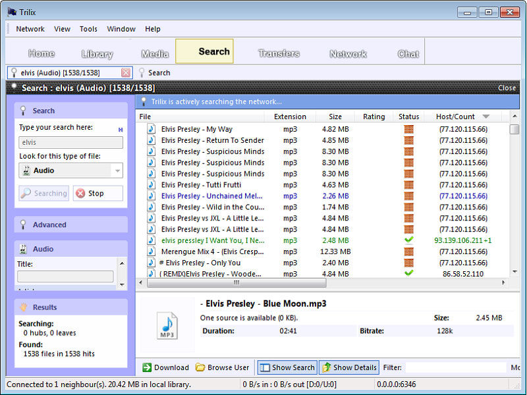Viewport: 527px width, 395px height.
Task: Click the search text field containing elvis
Action: tap(71, 142)
